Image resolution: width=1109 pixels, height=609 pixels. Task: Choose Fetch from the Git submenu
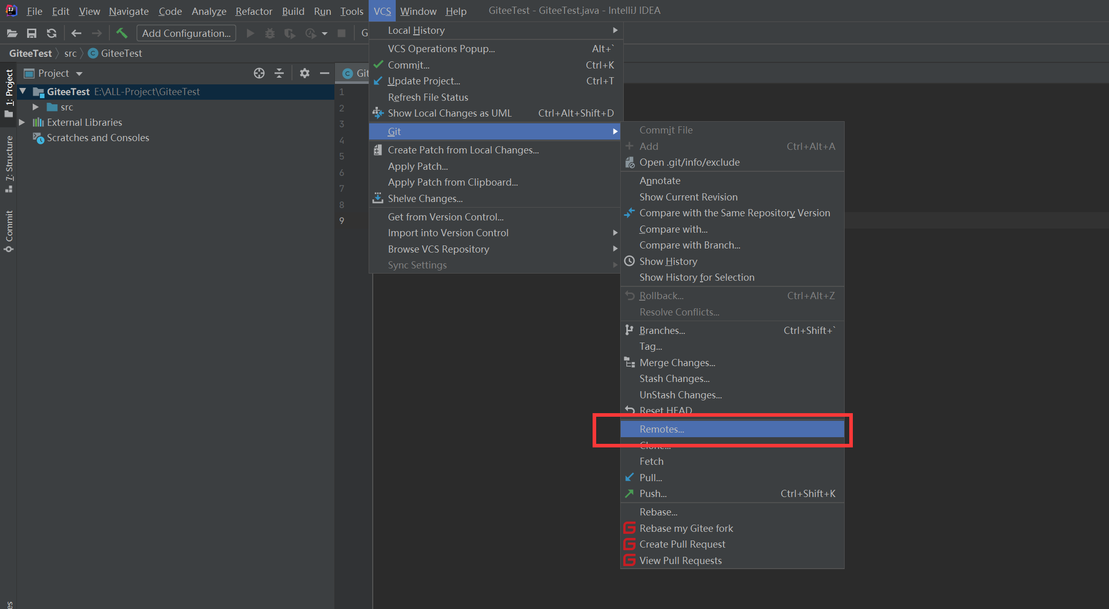732,461
